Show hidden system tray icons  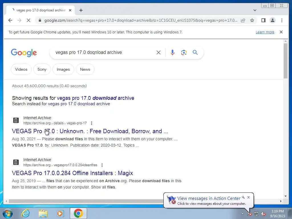pos(242,214)
